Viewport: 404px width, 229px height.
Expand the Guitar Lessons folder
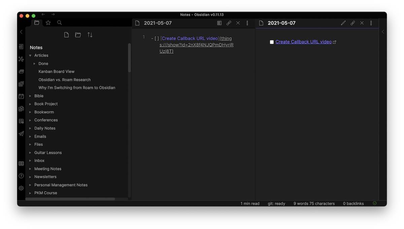coord(30,153)
